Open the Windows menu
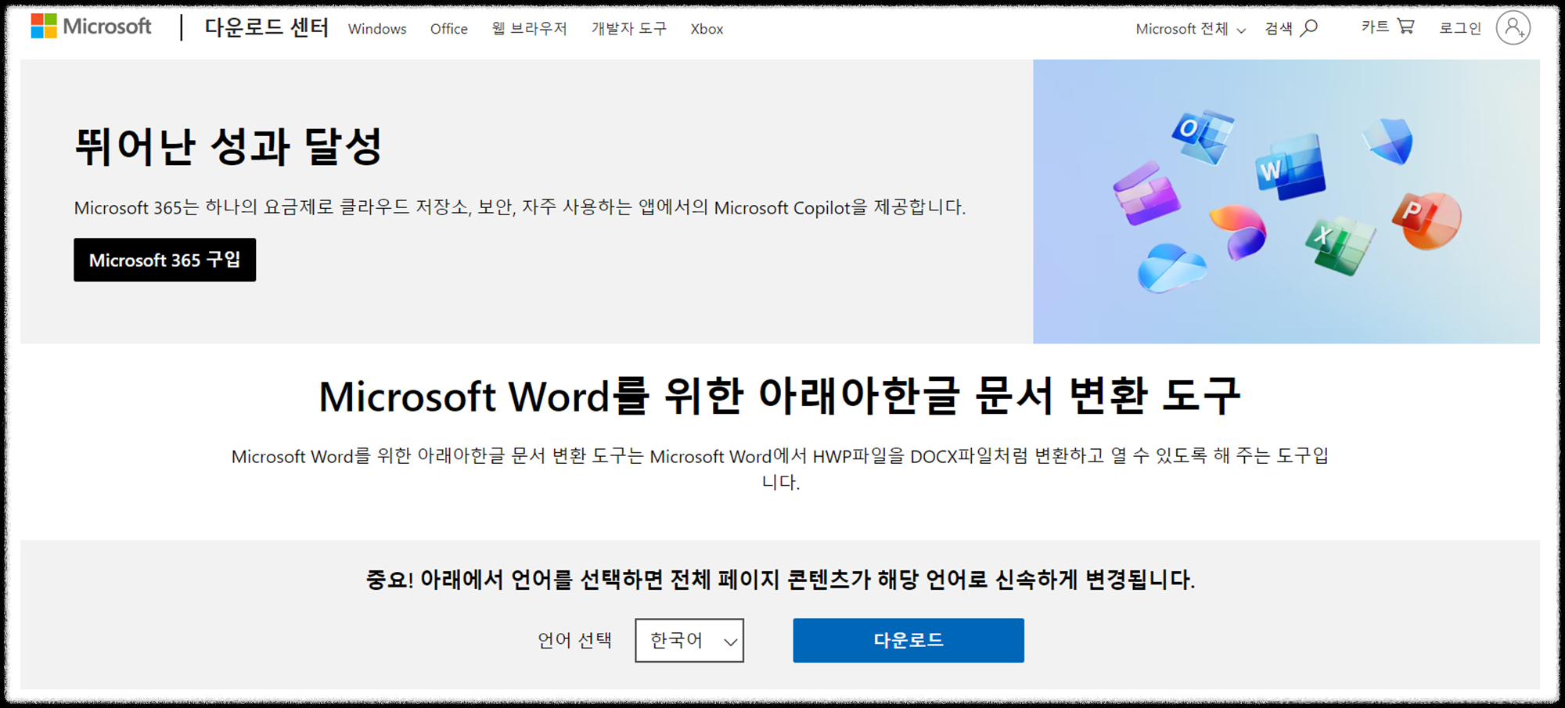 point(377,29)
